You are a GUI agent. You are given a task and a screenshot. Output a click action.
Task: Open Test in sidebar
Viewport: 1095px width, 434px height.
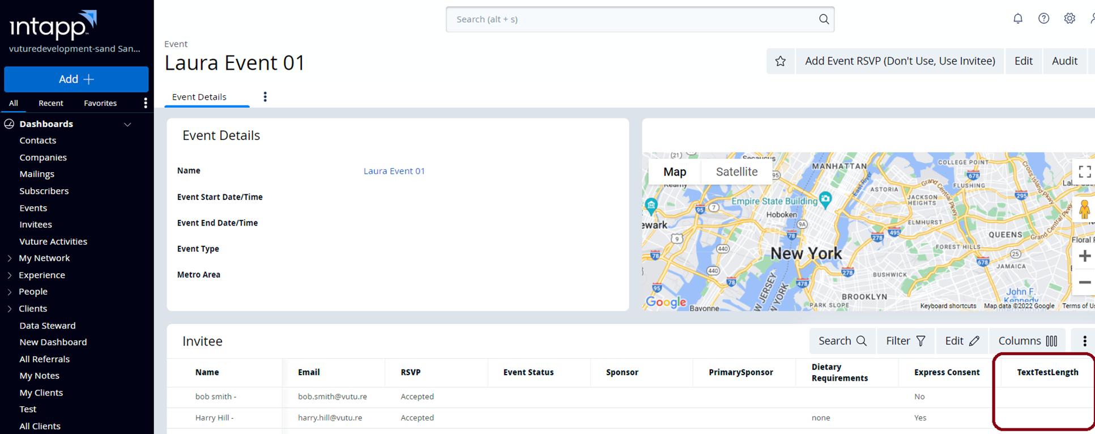tap(28, 409)
